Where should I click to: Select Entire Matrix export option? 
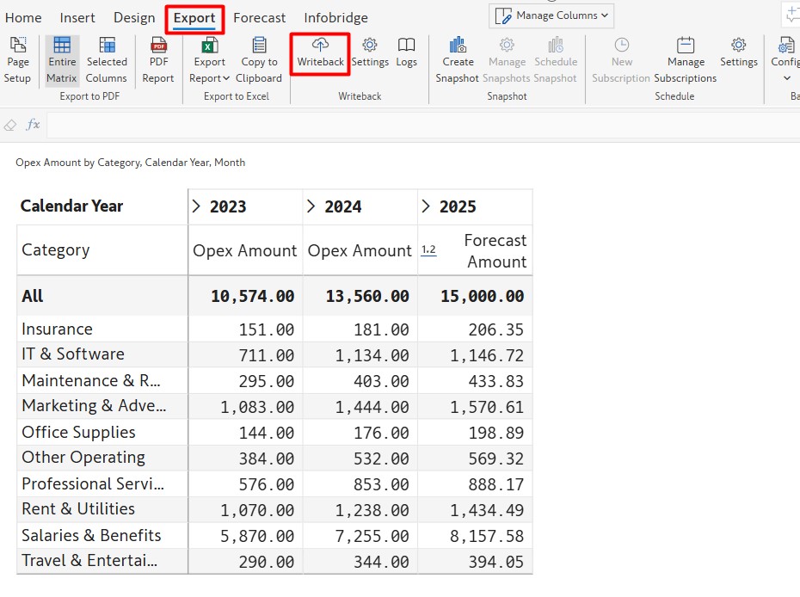[62, 60]
